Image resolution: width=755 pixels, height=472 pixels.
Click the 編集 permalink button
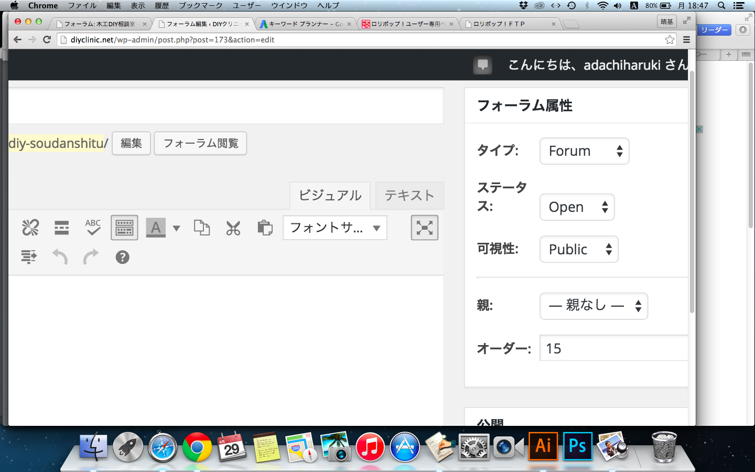tap(131, 143)
